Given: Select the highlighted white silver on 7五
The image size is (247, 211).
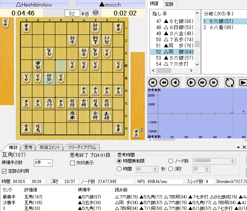Looking at the screenshot, I should point(49,79).
